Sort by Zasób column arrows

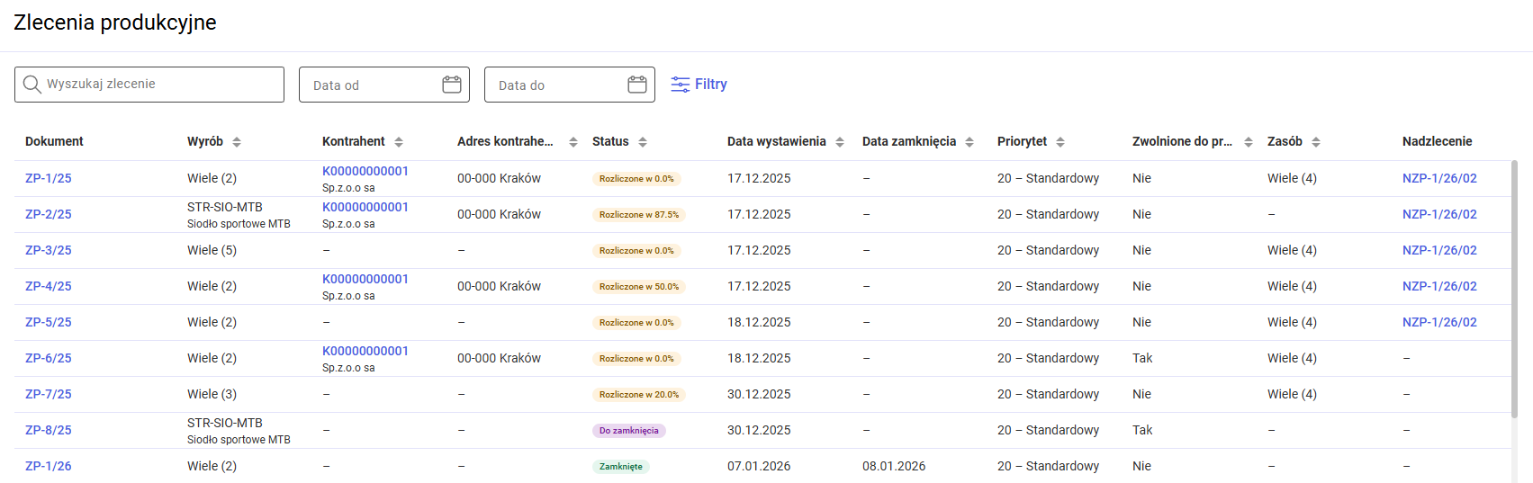[x=1316, y=142]
